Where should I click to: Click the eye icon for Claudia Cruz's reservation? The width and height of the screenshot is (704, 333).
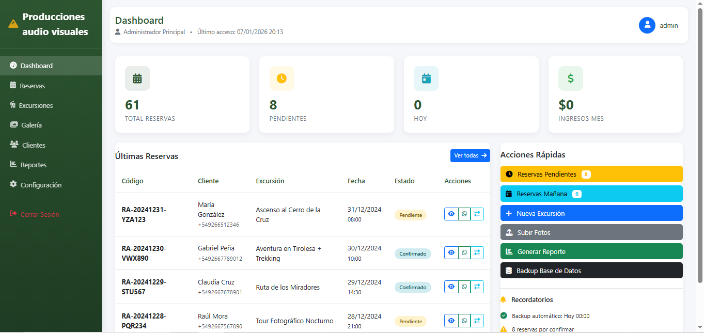(x=451, y=287)
